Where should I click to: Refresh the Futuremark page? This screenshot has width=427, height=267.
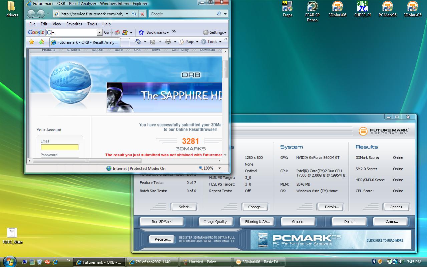(134, 14)
